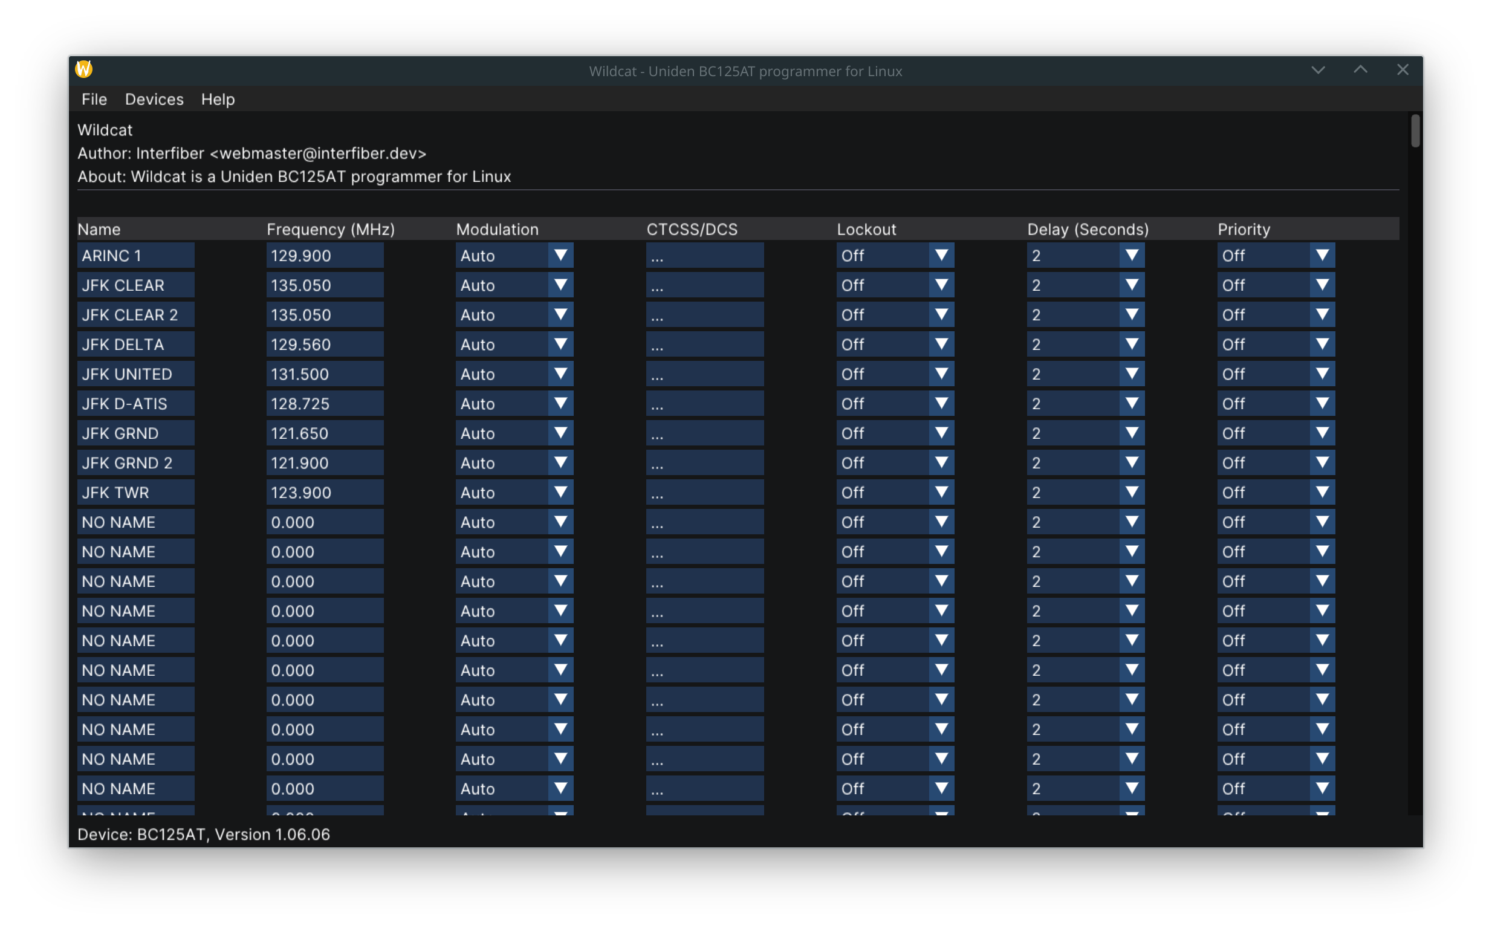
Task: Open Priority dropdown for JFK GRND 2
Action: [1276, 462]
